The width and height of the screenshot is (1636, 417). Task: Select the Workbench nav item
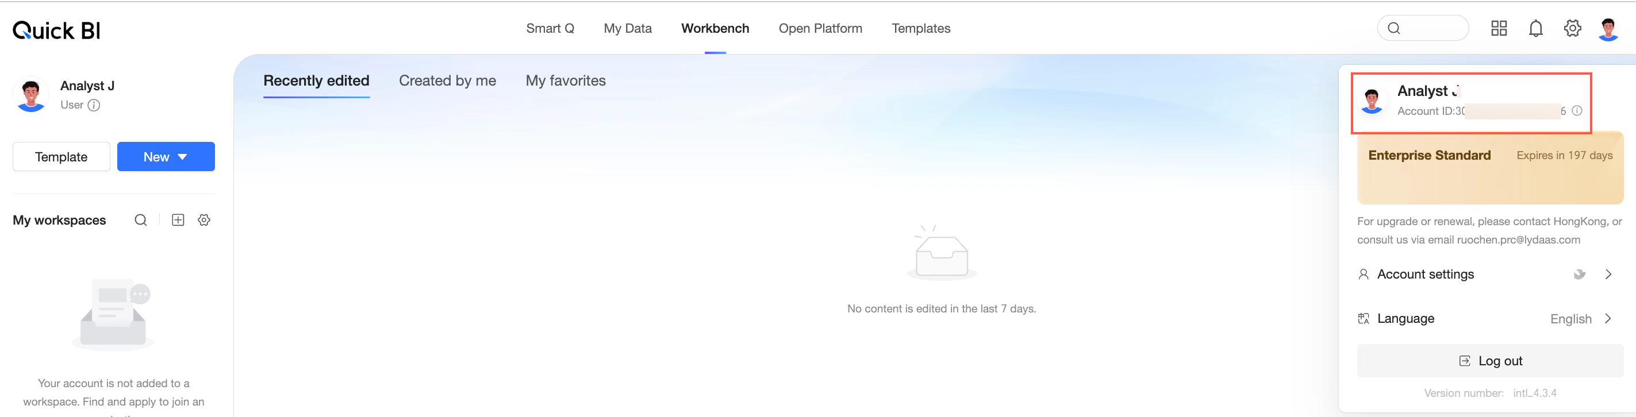[x=715, y=29]
